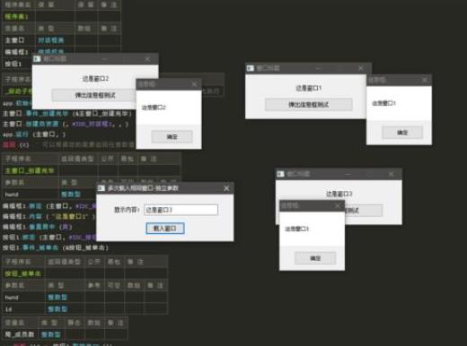Image resolution: width=467 pixels, height=346 pixels.
Task: Click the partially hidden 测试 button in 这是窗口3 window
Action: pos(364,211)
